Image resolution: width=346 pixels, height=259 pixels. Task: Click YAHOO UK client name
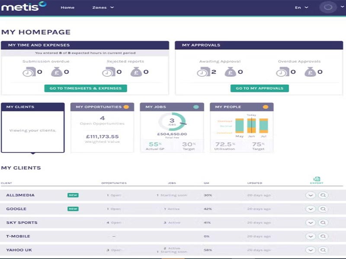pyautogui.click(x=19, y=250)
